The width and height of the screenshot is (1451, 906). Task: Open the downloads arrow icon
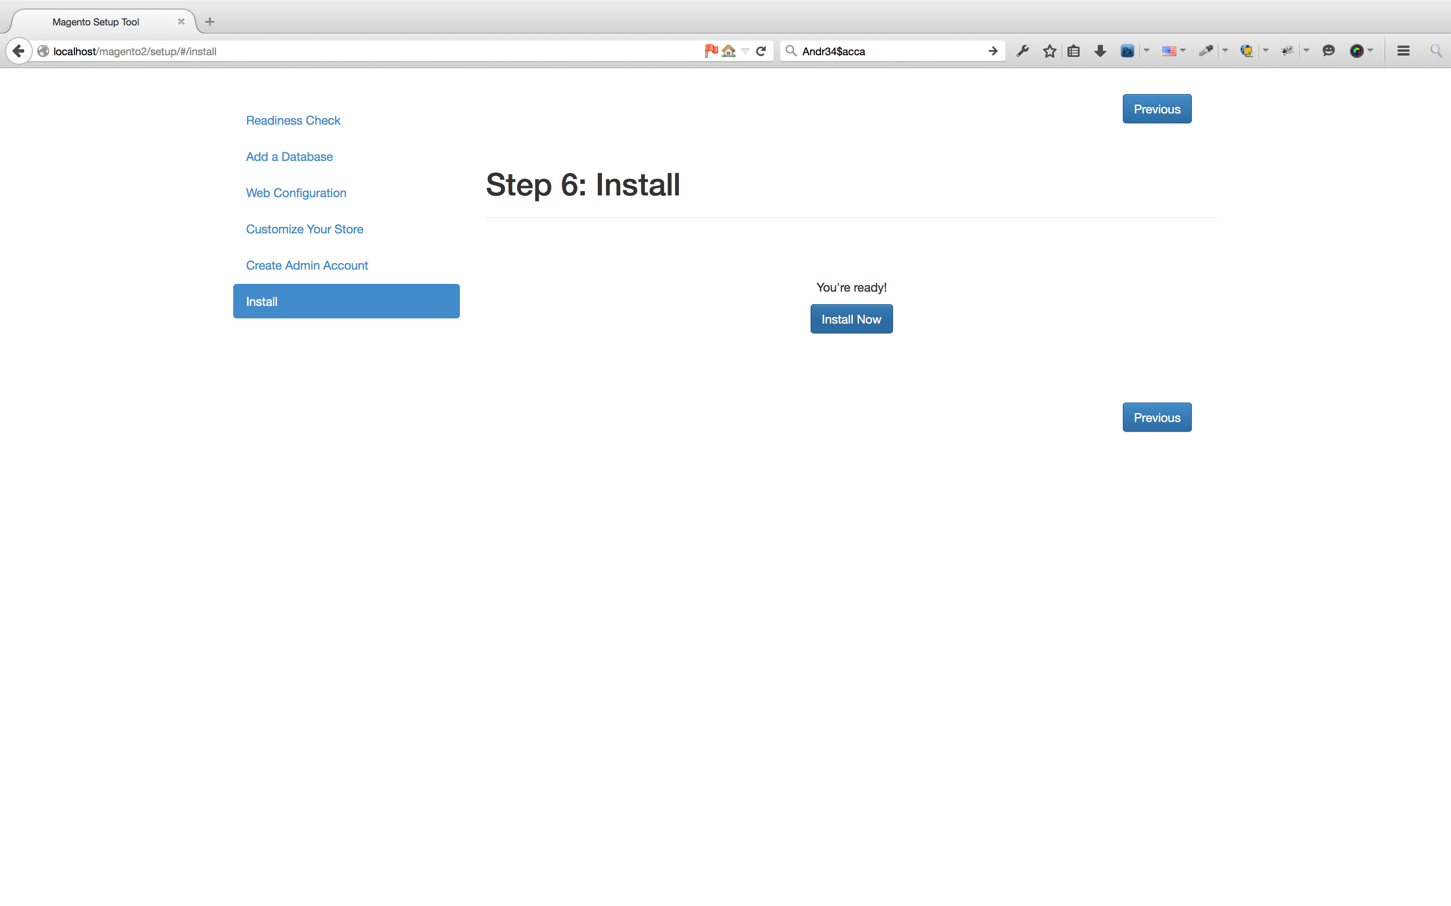coord(1099,51)
